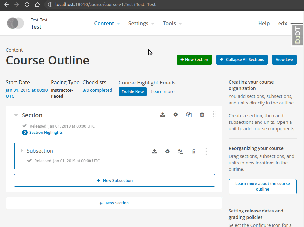Image resolution: width=304 pixels, height=227 pixels.
Task: Click the Section drag handle
Action: pos(214,115)
